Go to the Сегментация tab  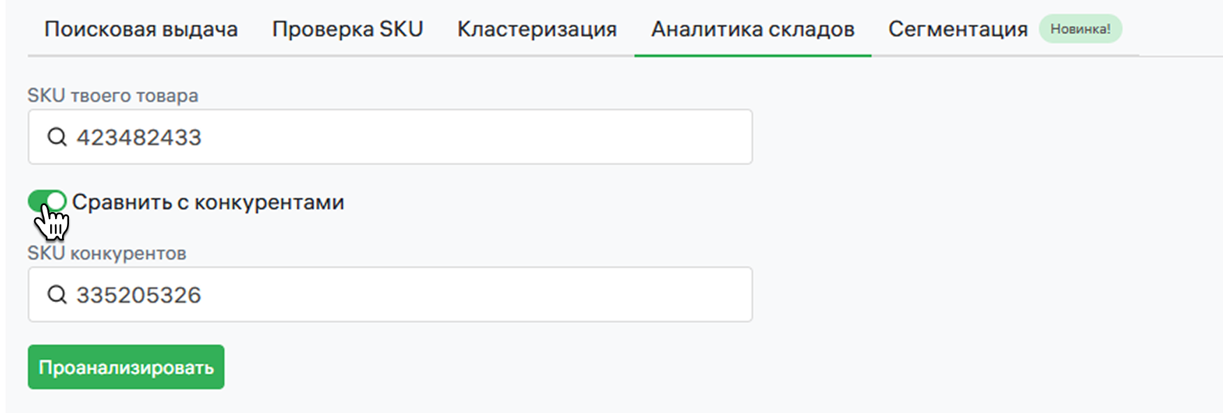(957, 29)
